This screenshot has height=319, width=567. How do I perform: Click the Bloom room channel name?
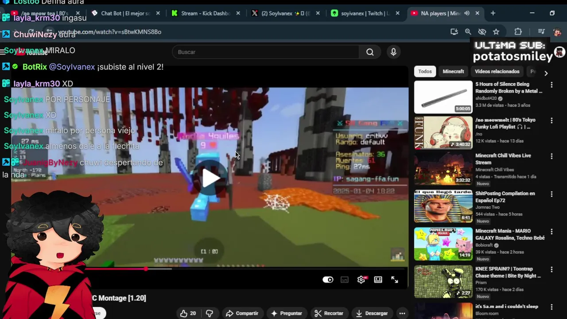487,314
